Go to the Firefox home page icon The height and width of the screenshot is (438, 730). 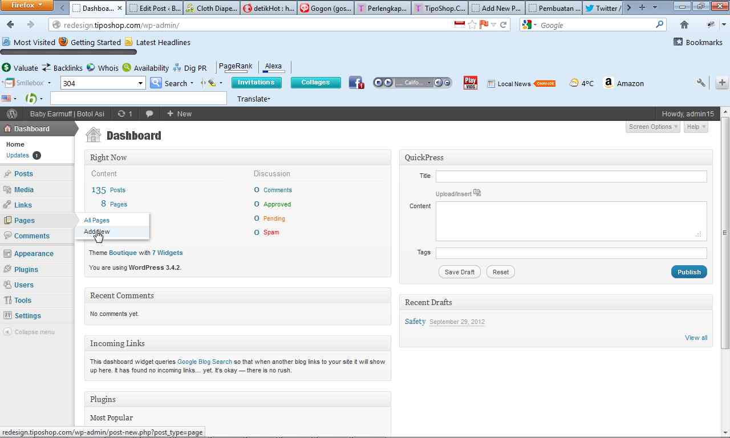coord(684,25)
